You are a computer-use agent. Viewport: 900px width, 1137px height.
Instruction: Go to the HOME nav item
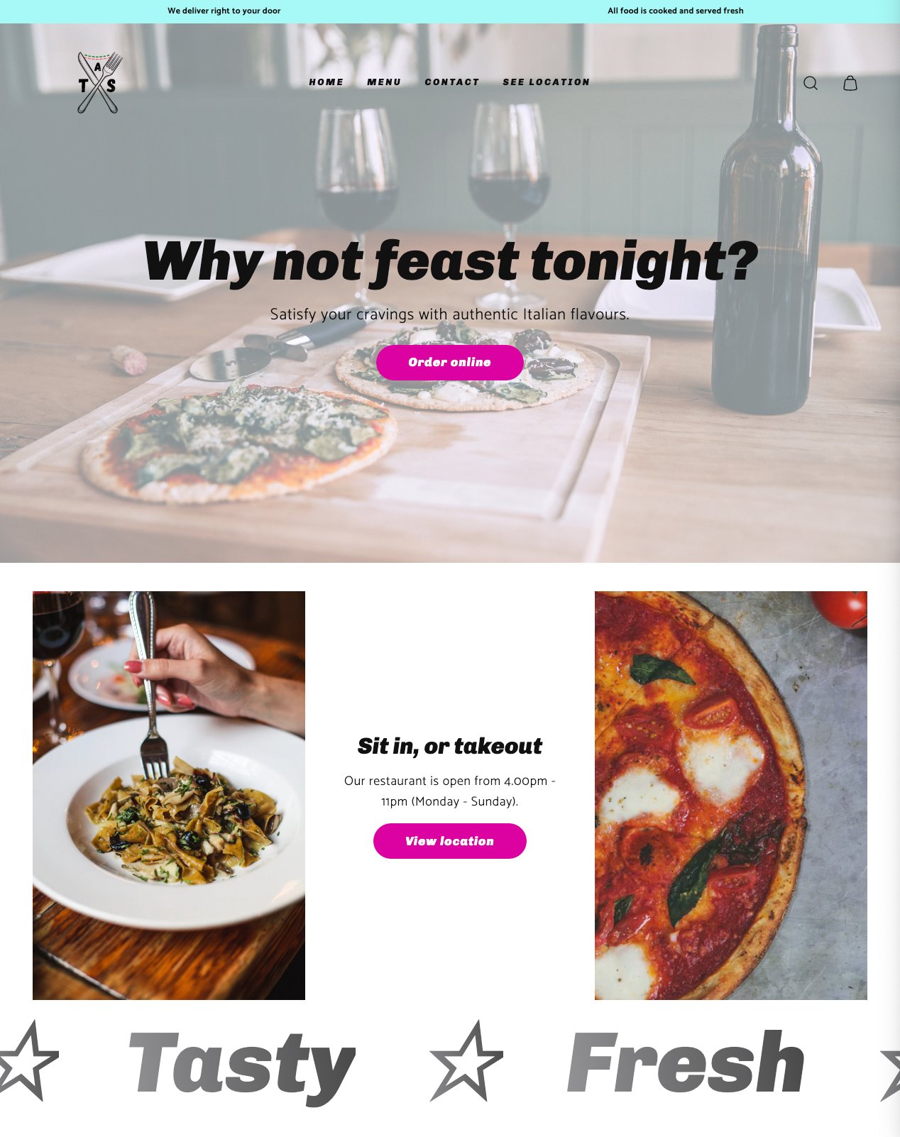(x=326, y=82)
